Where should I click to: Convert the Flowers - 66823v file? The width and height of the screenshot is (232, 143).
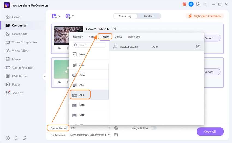pyautogui.click(x=212, y=38)
